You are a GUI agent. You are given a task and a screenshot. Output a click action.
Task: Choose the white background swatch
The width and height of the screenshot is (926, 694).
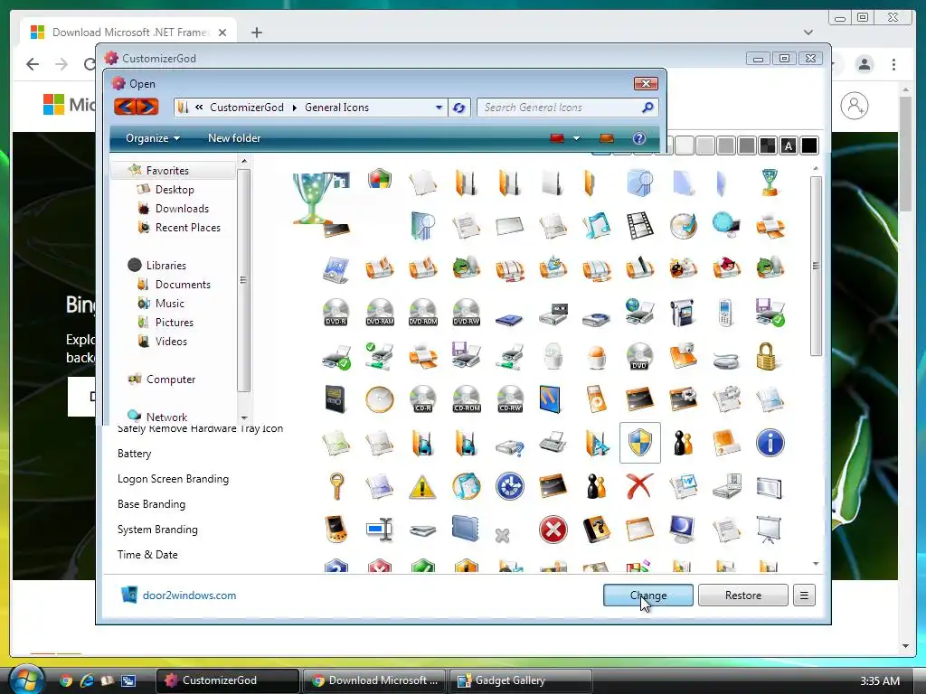(x=684, y=145)
